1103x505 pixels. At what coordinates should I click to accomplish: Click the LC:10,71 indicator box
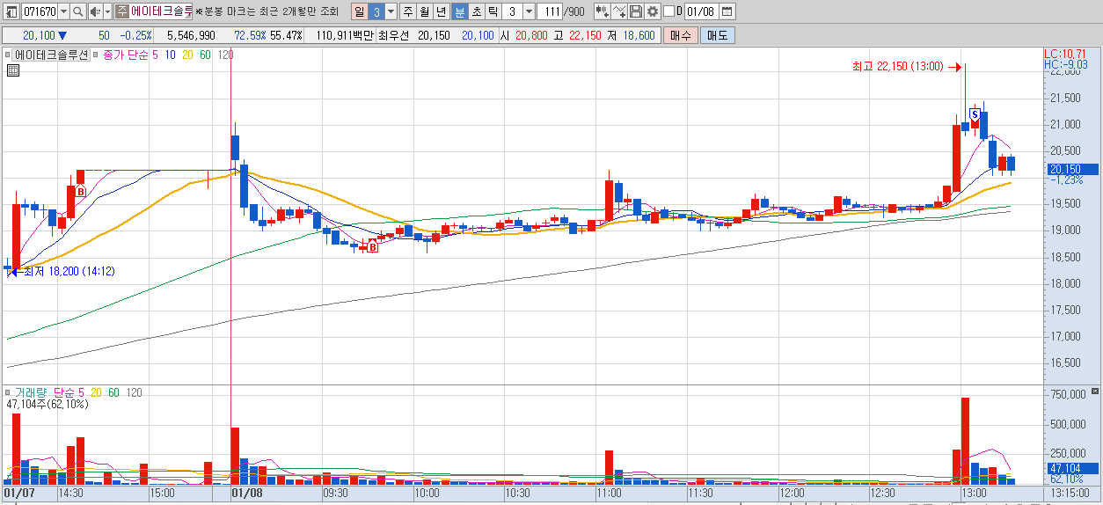point(1065,53)
